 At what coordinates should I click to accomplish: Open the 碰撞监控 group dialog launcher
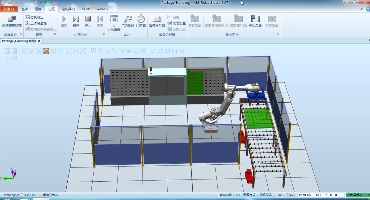pos(21,35)
